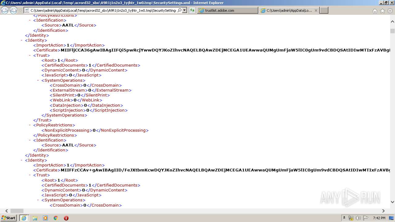Open the address bar history dropdown
Screen dimensions: 395x222
pos(185,10)
